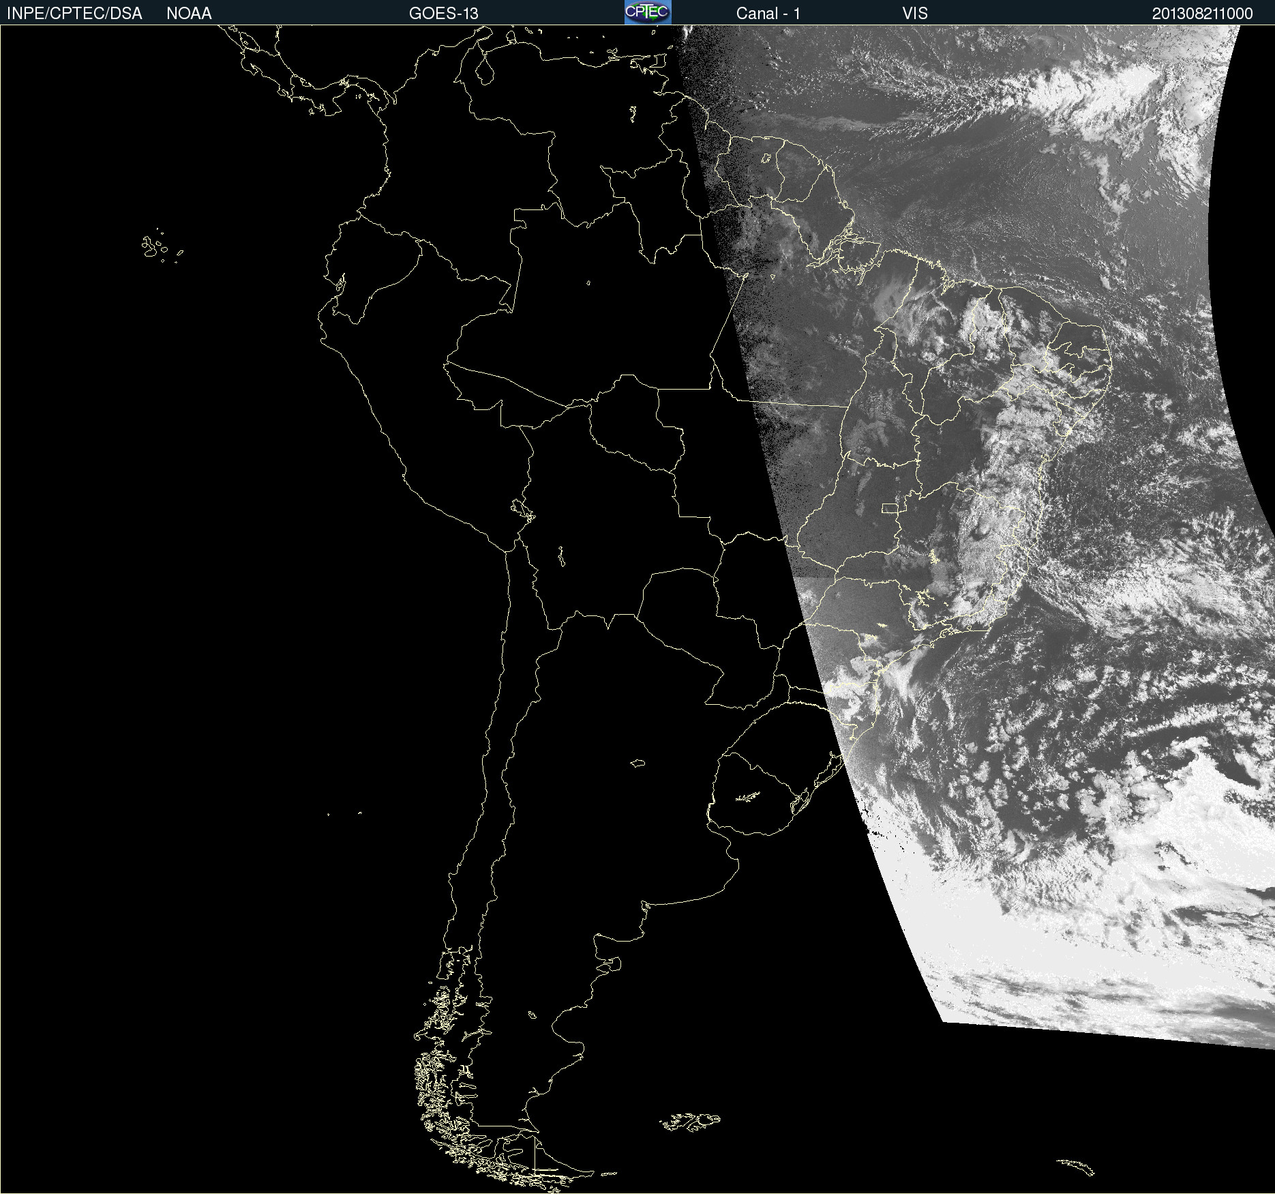
Task: Select the 201308211000 timestamp
Action: (1202, 14)
